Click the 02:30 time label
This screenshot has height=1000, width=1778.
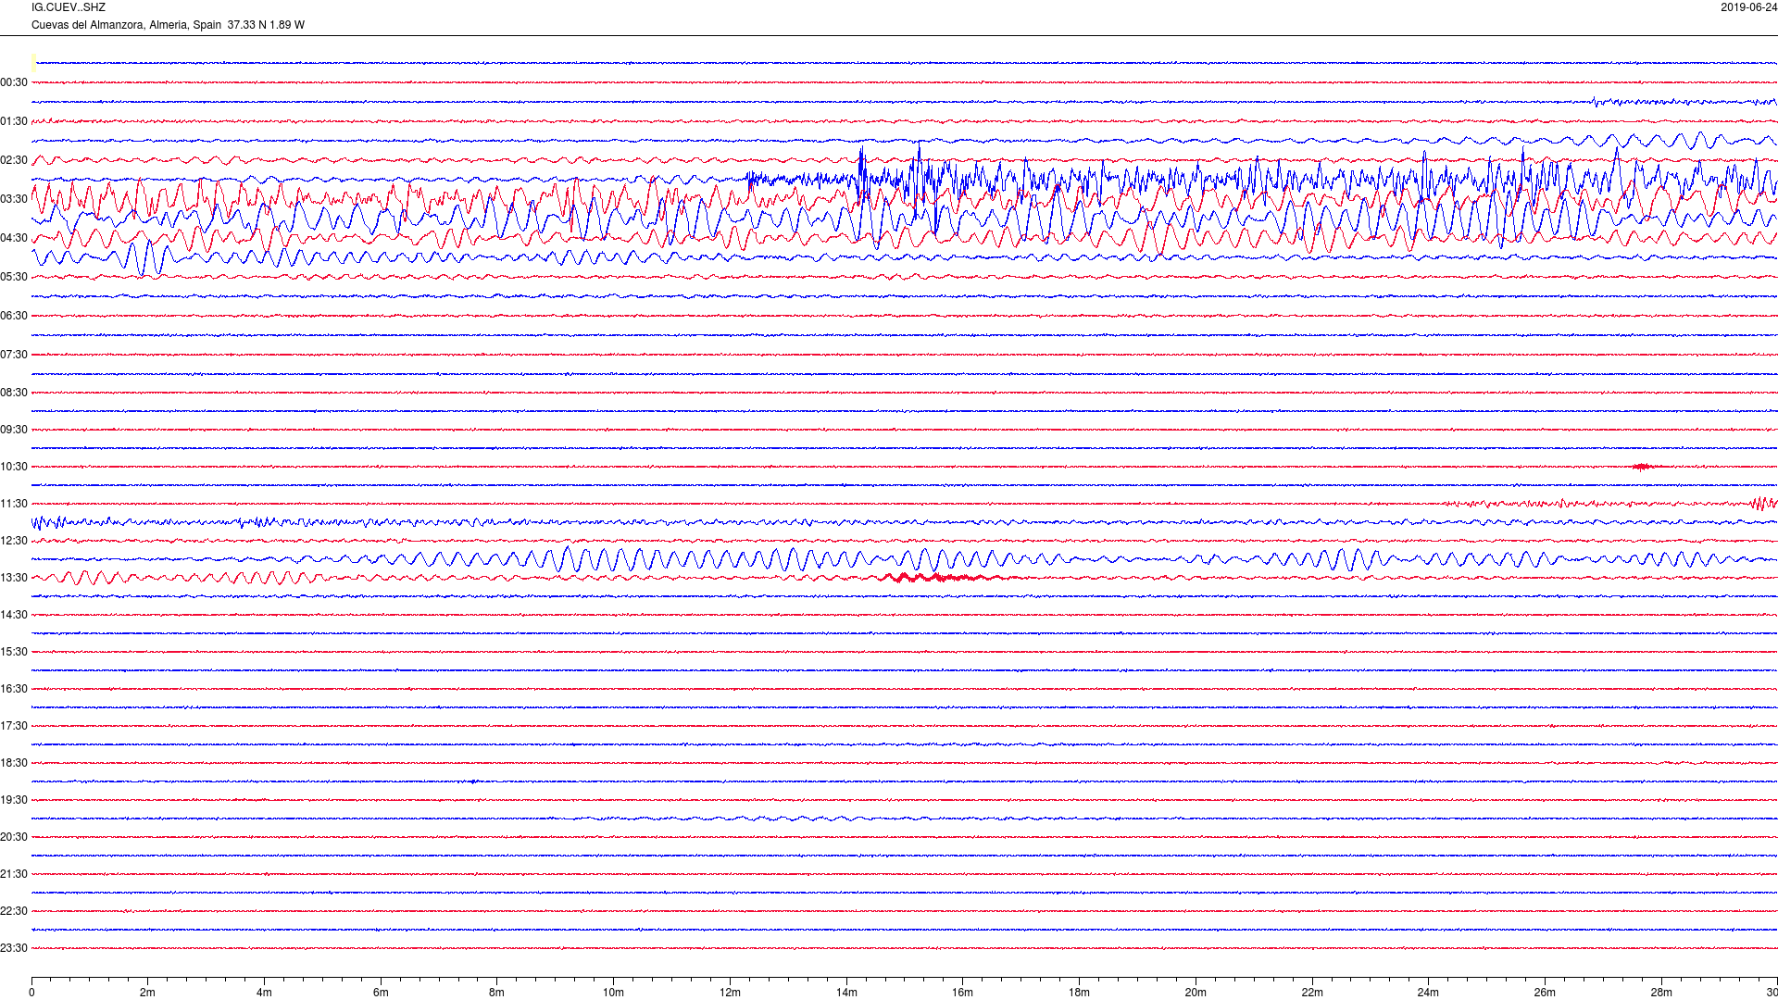coord(14,160)
